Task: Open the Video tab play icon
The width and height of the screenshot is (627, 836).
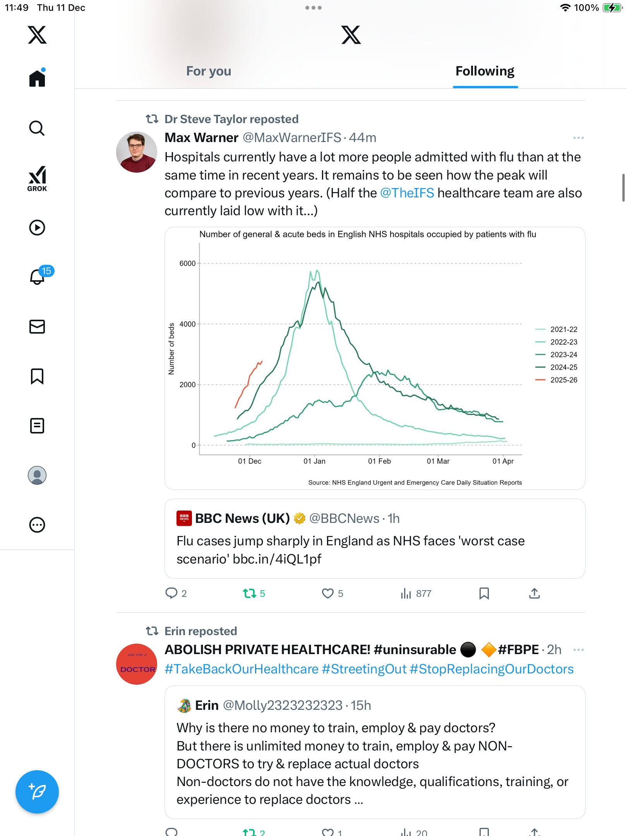Action: pos(37,228)
